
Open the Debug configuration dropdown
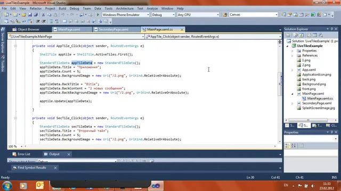pyautogui.click(x=173, y=15)
